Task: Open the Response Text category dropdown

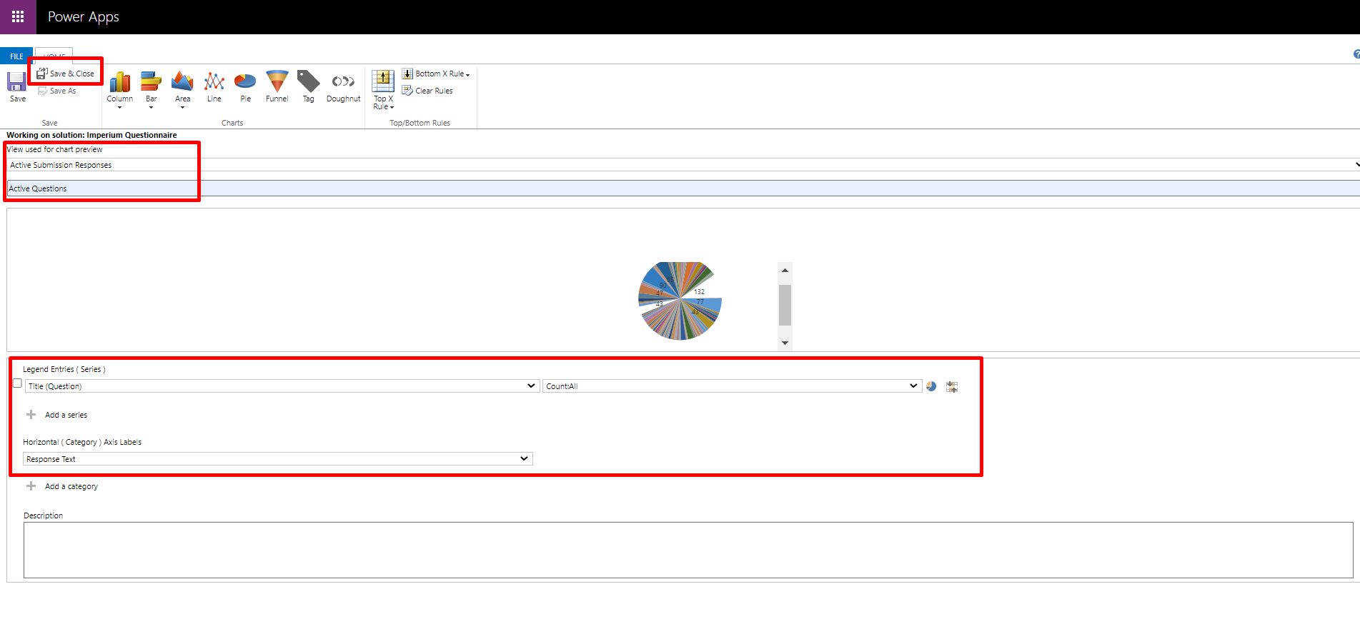Action: pos(278,459)
